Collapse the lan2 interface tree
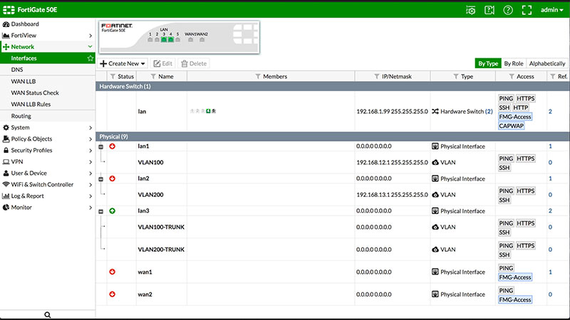Image resolution: width=570 pixels, height=320 pixels. (x=101, y=179)
